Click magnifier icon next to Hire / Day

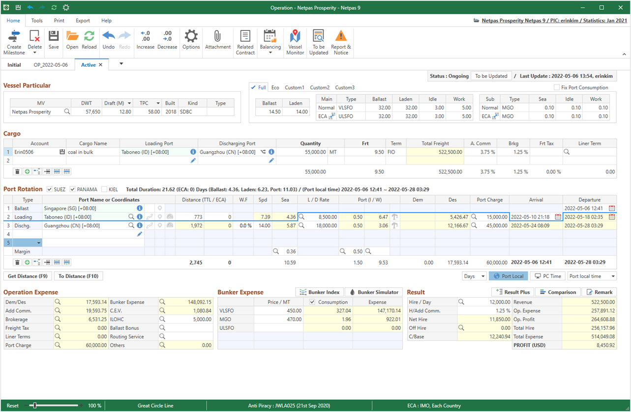pyautogui.click(x=461, y=302)
